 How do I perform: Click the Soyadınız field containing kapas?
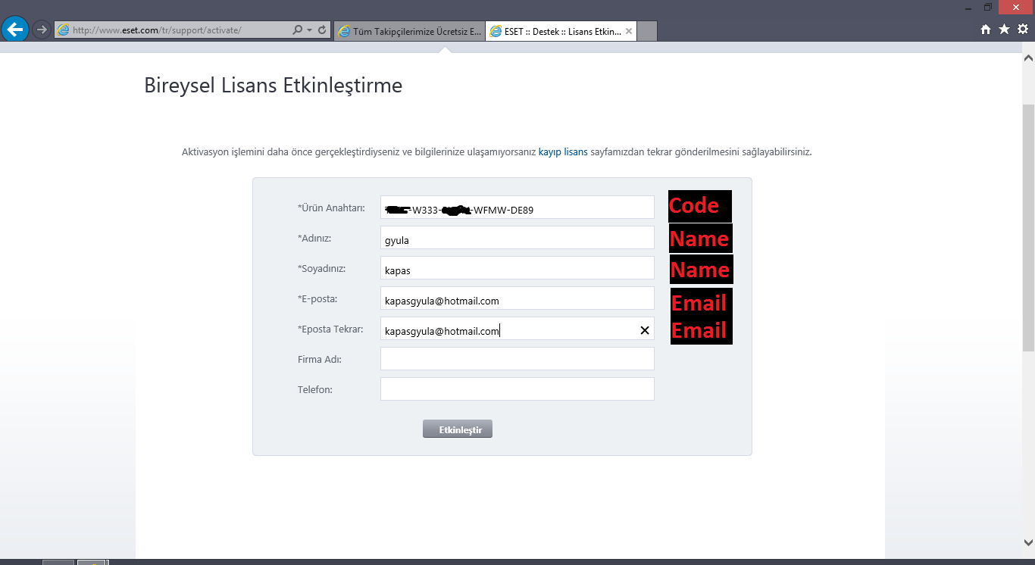(x=517, y=268)
